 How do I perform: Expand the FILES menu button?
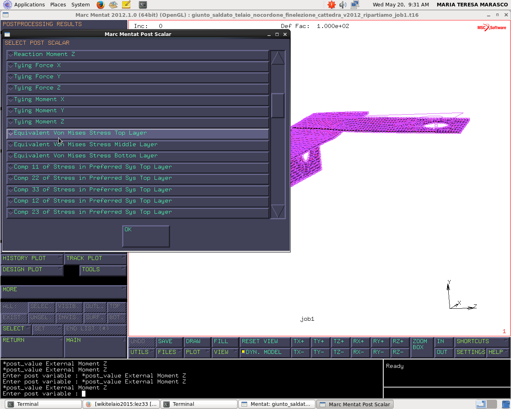point(169,352)
